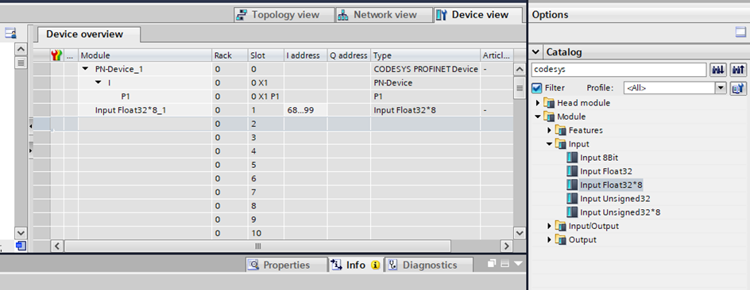Toggle the Filter checkbox in catalog

pos(536,88)
